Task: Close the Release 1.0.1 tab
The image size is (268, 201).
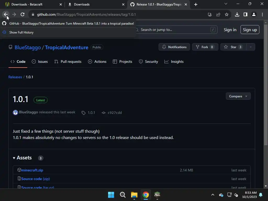Action: 186,4
